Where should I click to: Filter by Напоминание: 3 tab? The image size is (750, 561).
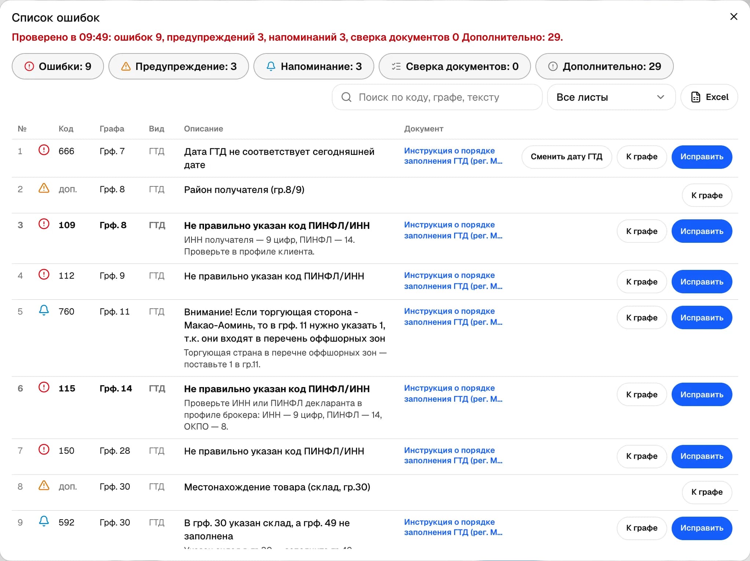[314, 66]
